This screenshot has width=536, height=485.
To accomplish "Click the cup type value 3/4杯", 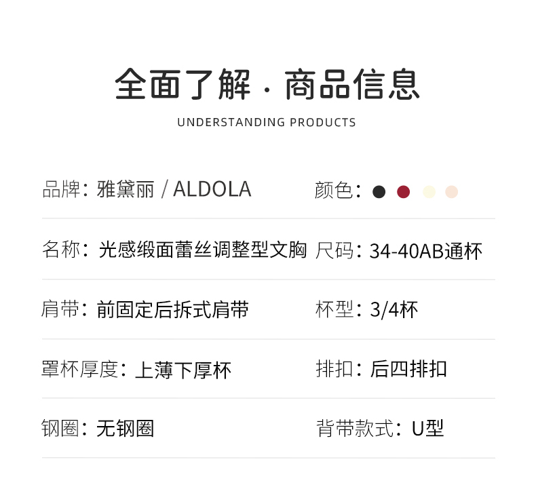I will 394,310.
